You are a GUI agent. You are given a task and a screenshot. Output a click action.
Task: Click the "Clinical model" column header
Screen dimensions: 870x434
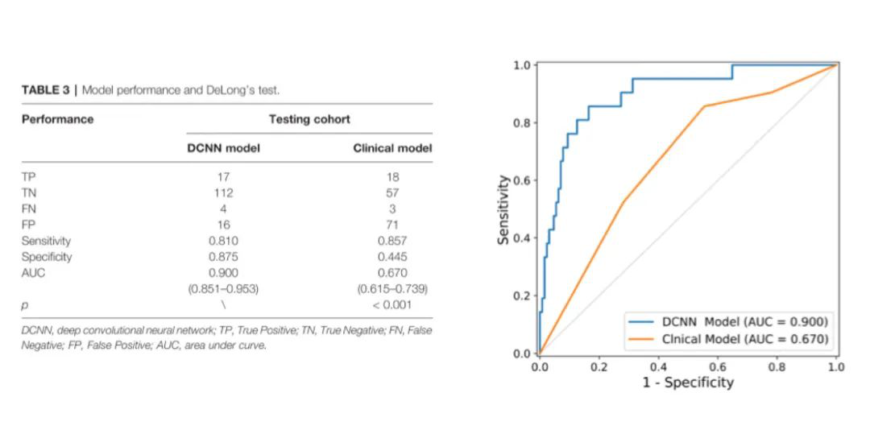point(392,148)
